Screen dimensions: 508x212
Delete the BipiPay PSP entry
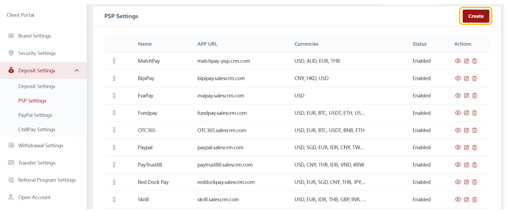475,78
